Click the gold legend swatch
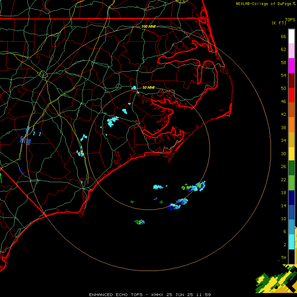This screenshot has width=297, height=297. point(291,140)
